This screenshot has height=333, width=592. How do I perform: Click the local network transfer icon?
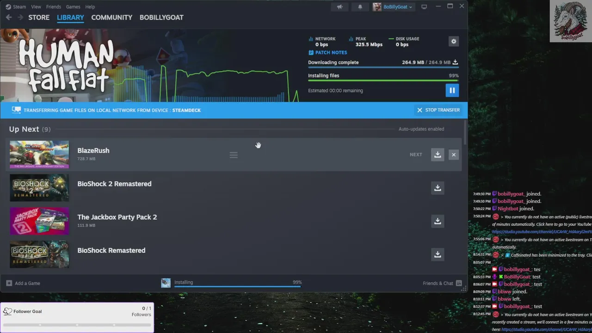coord(17,110)
